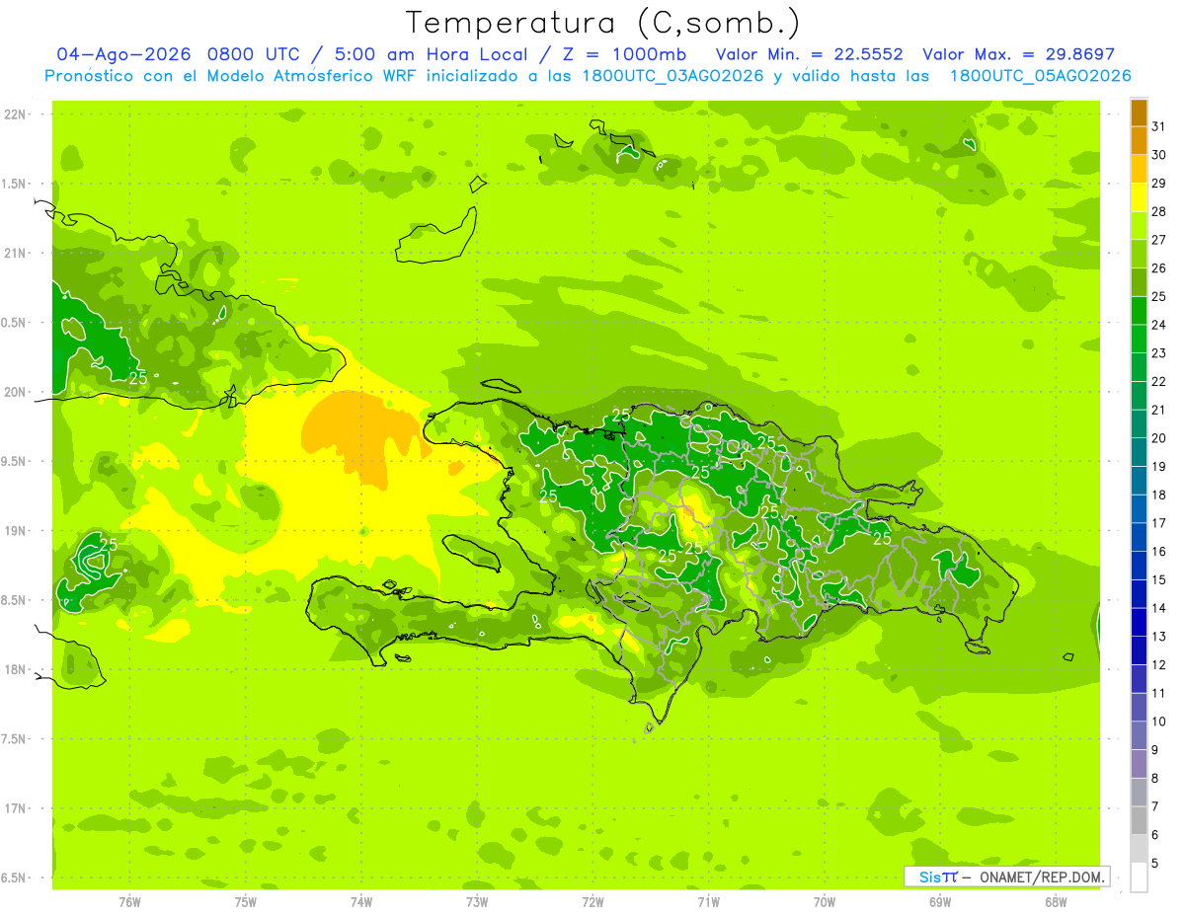Click the '17N' latitude label
This screenshot has height=915, width=1185.
[x=16, y=809]
